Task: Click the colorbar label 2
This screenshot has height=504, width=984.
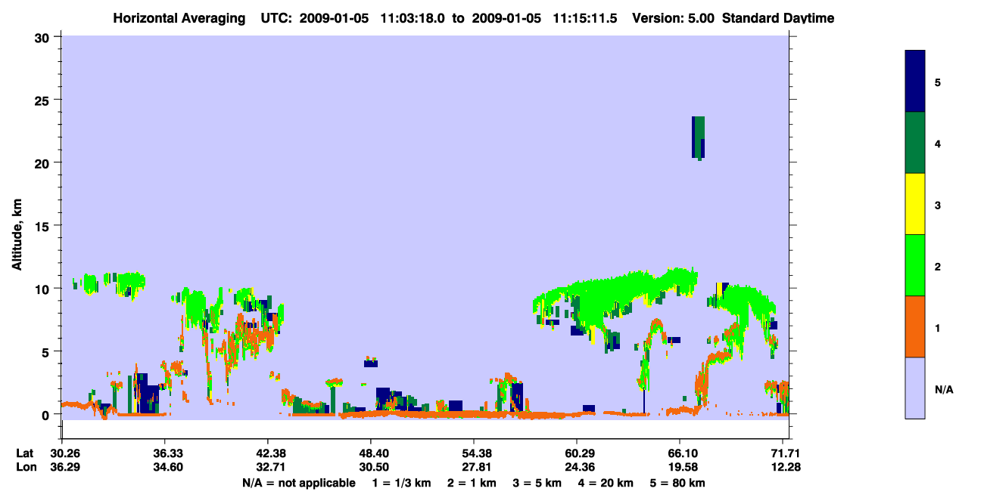Action: pyautogui.click(x=938, y=266)
